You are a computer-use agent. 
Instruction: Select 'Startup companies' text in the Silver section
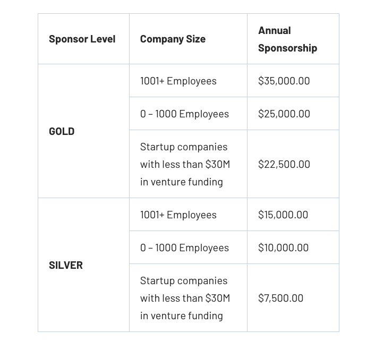coord(184,280)
